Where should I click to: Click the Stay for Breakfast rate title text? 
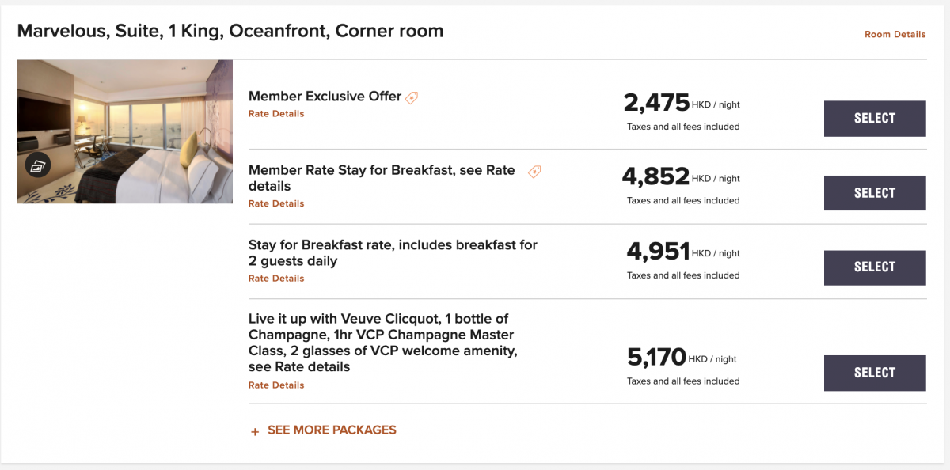coord(393,253)
